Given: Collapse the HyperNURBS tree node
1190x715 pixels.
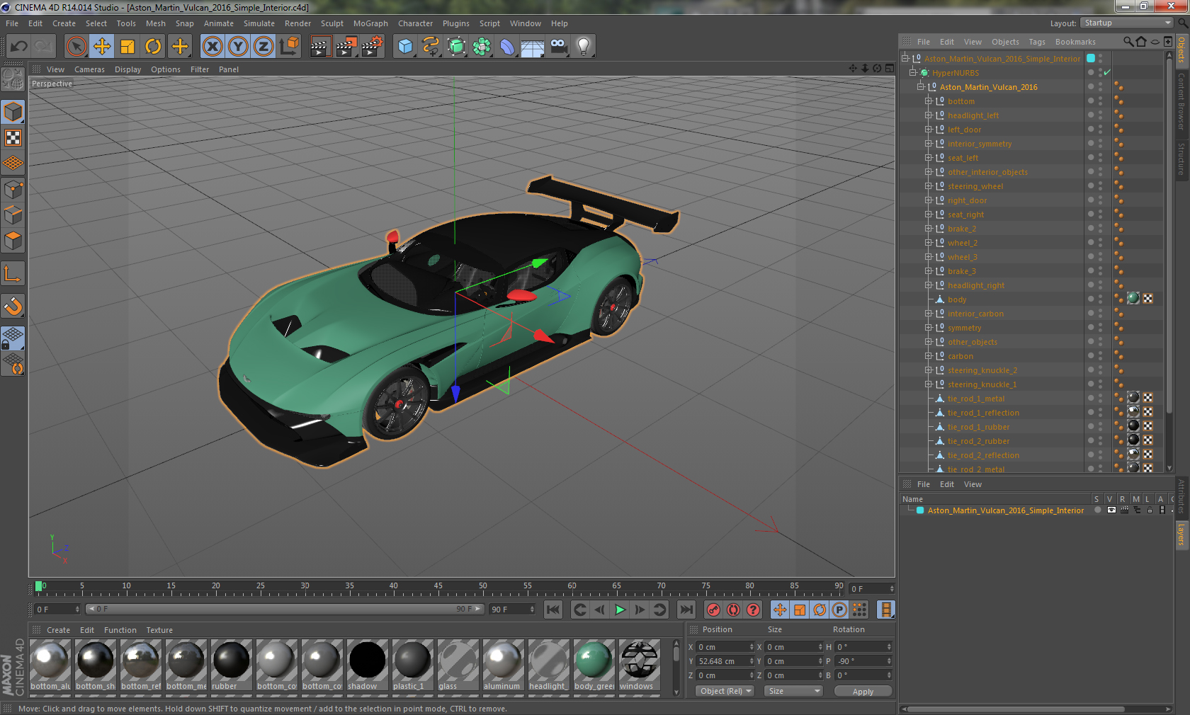Looking at the screenshot, I should (913, 72).
